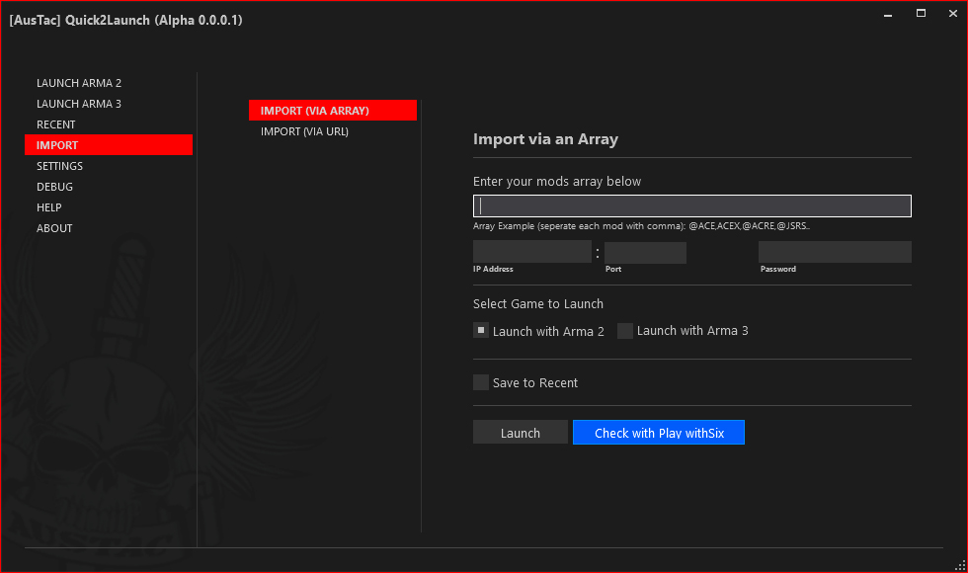This screenshot has height=573, width=968.
Task: Click the Array Example hint text
Action: pyautogui.click(x=641, y=226)
